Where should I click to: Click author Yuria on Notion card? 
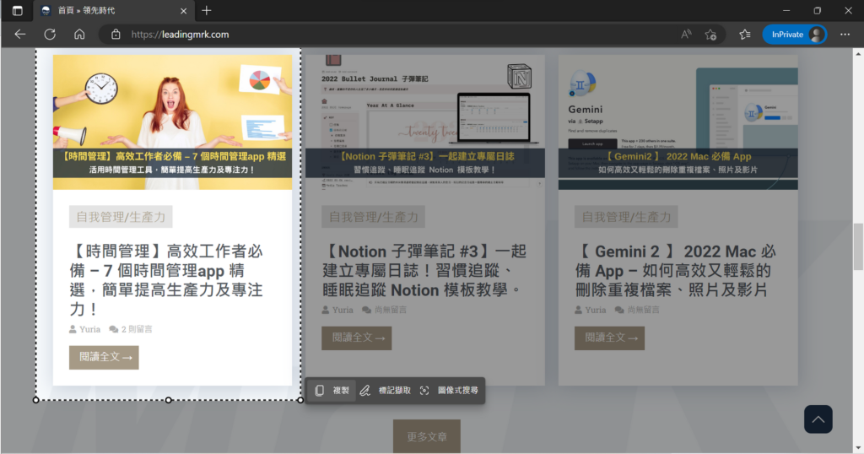[343, 310]
